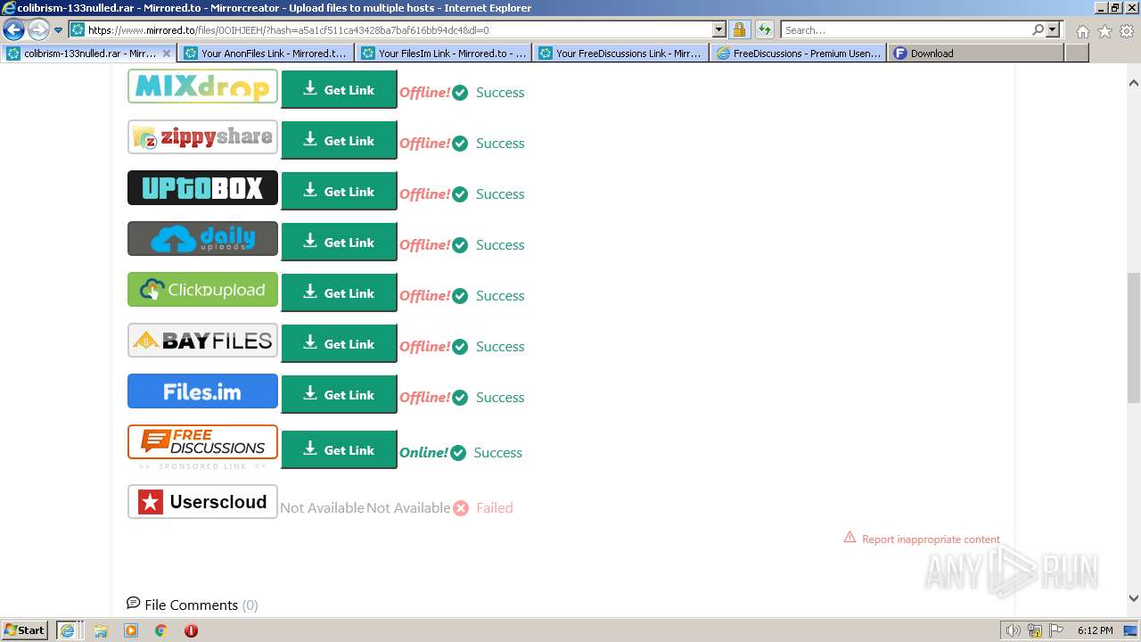Open Chrome from the taskbar
Screen dimensions: 1141x642
point(161,630)
